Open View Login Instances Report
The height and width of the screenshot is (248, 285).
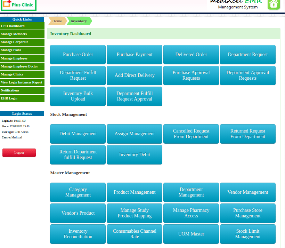(x=22, y=82)
